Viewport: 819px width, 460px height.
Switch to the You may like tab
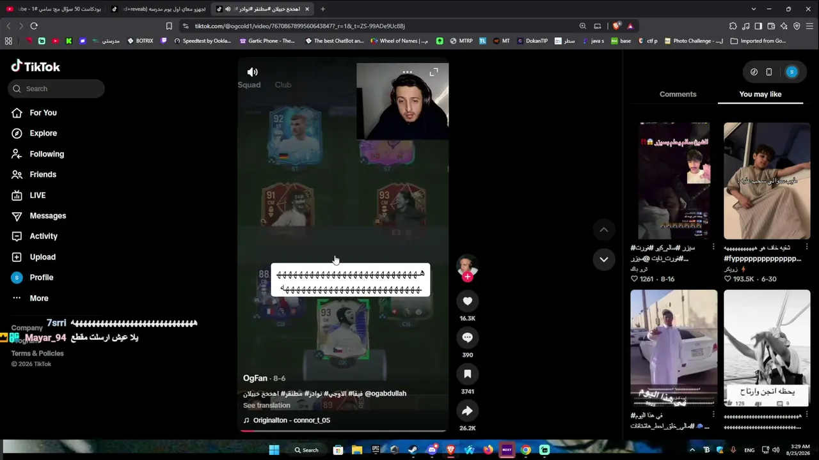[x=760, y=94]
